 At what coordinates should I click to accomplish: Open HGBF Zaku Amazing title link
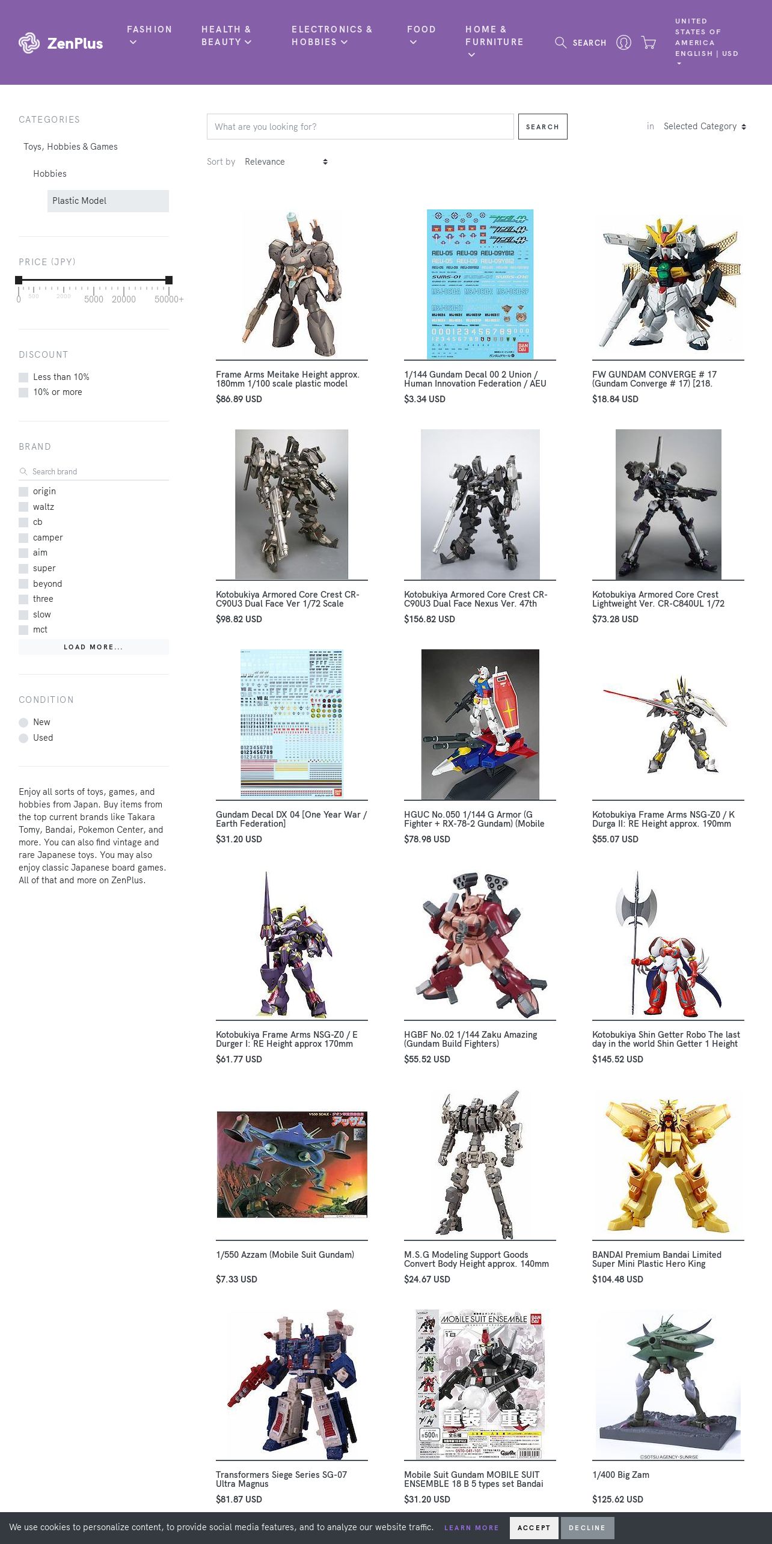(471, 1039)
